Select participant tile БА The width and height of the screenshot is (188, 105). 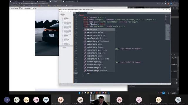(x=16, y=100)
